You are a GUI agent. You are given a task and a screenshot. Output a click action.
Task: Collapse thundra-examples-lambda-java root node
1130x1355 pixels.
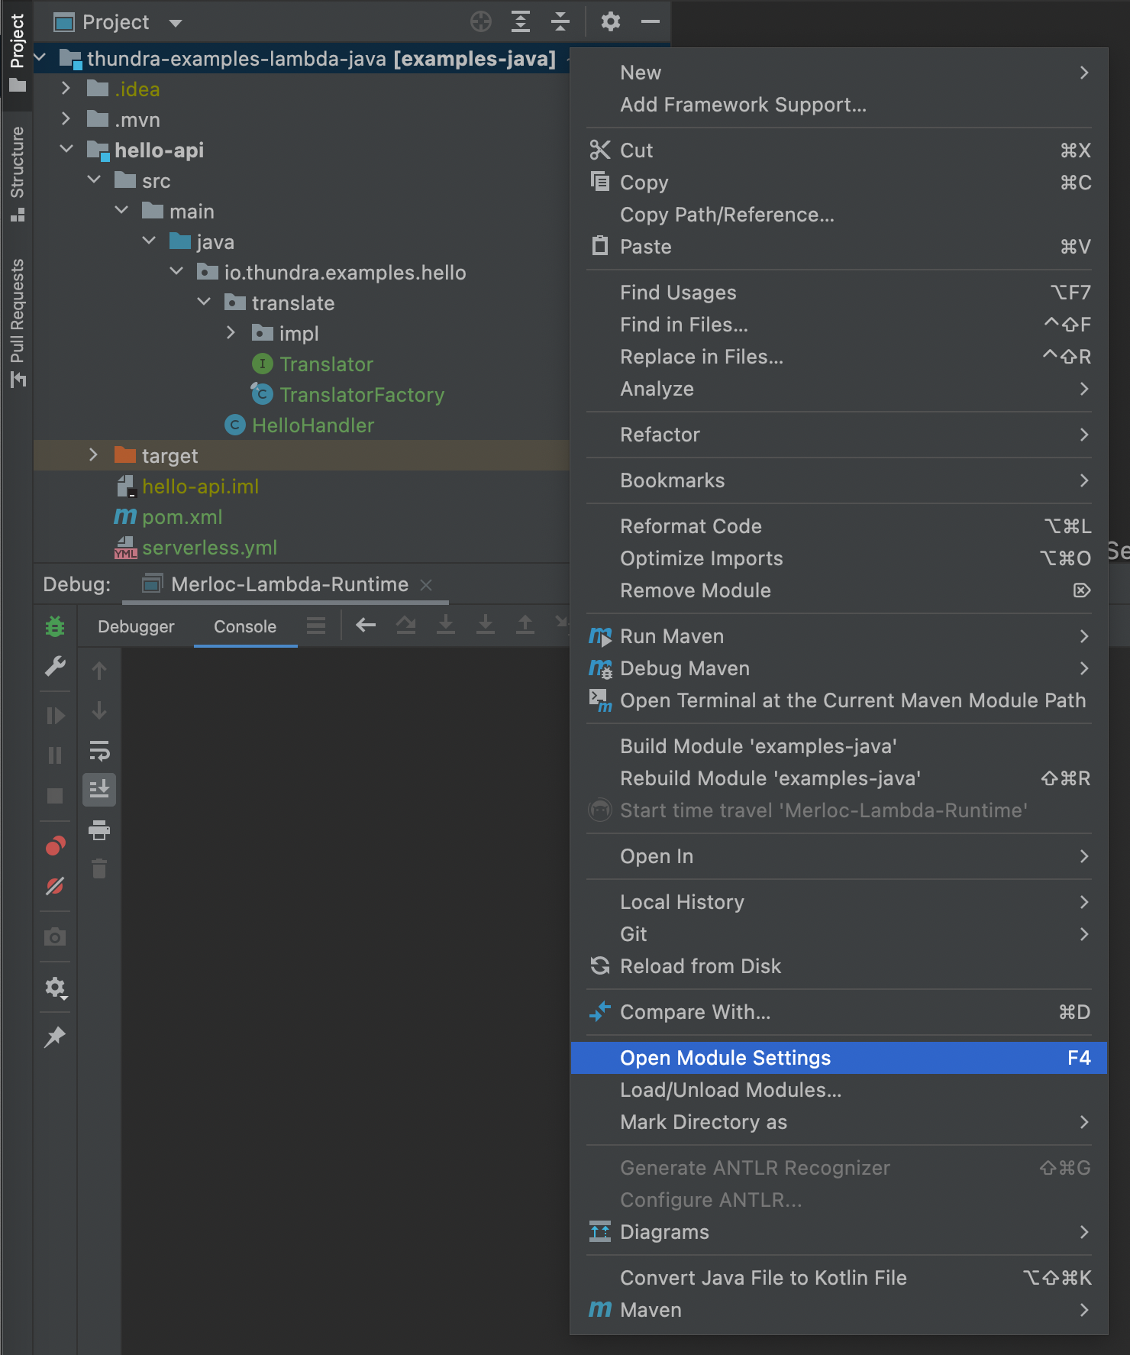pyautogui.click(x=40, y=58)
